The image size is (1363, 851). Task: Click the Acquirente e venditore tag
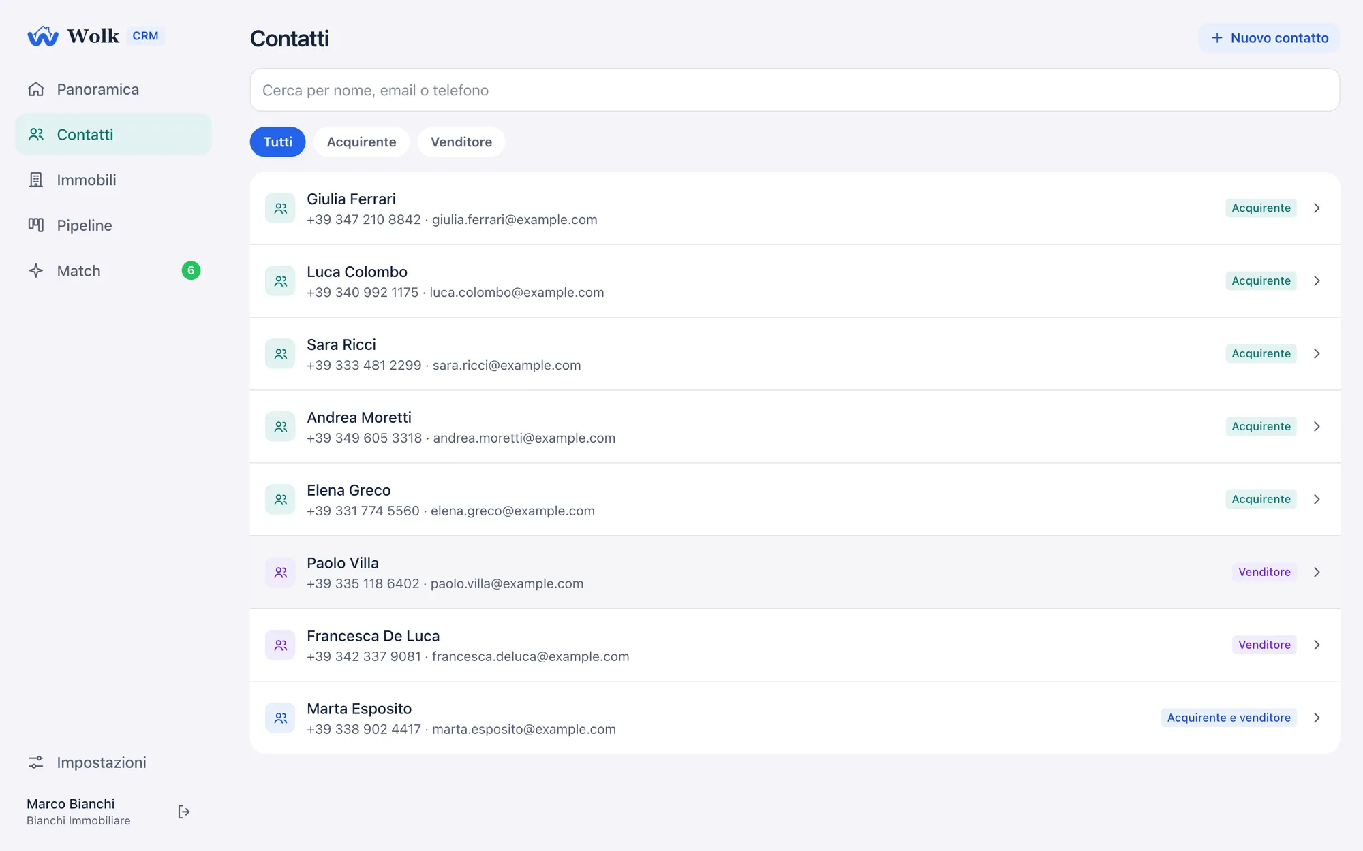pos(1229,718)
